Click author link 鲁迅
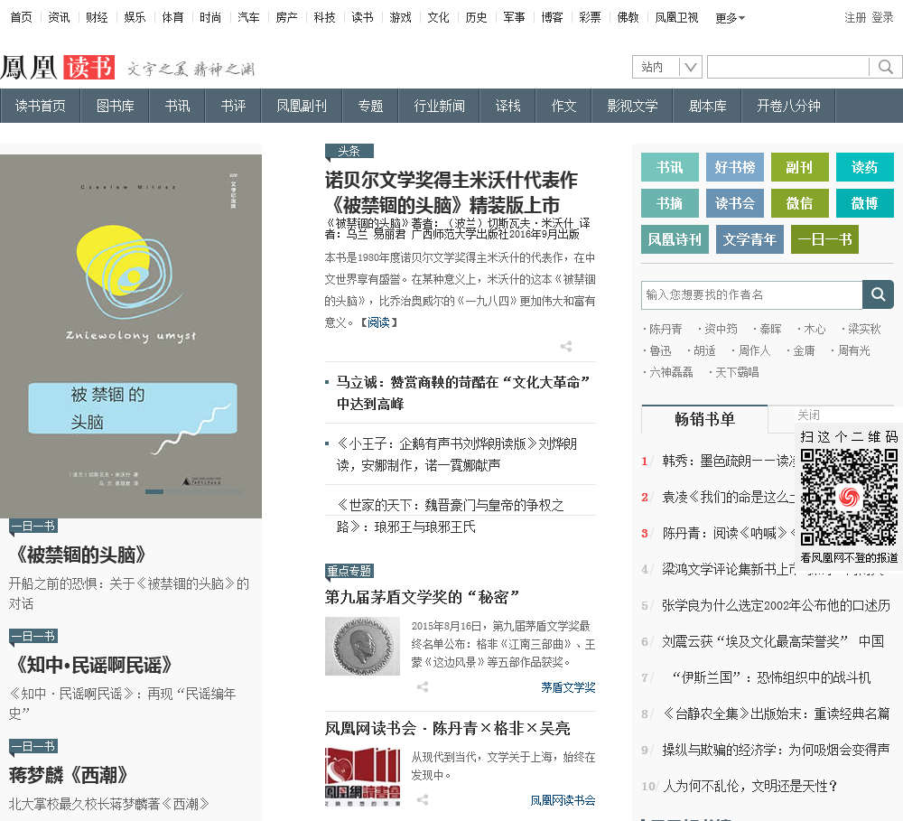The height and width of the screenshot is (821, 903). coord(660,350)
